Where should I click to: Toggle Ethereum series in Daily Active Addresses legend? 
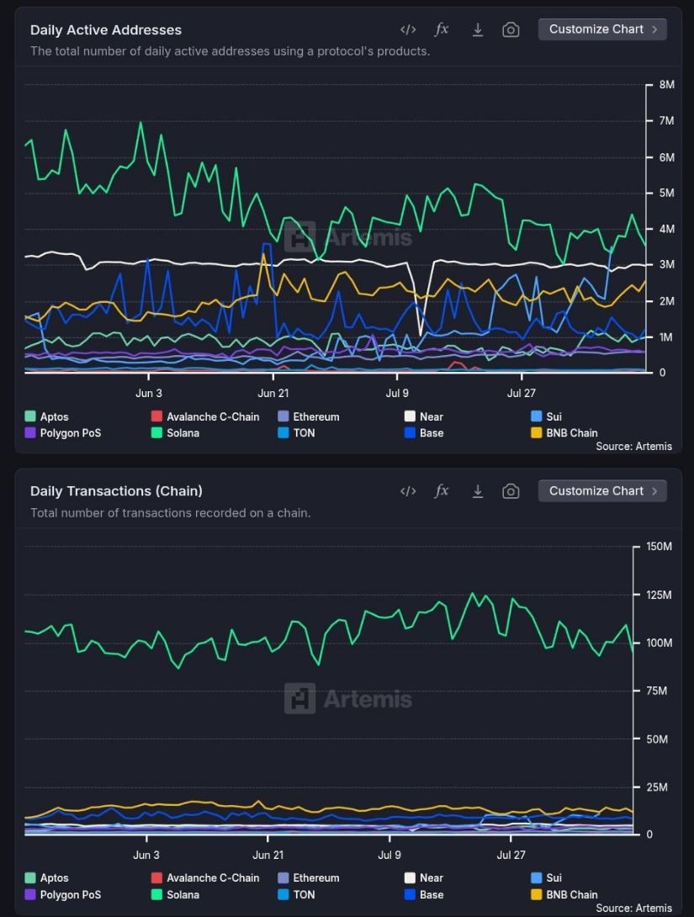tap(309, 416)
